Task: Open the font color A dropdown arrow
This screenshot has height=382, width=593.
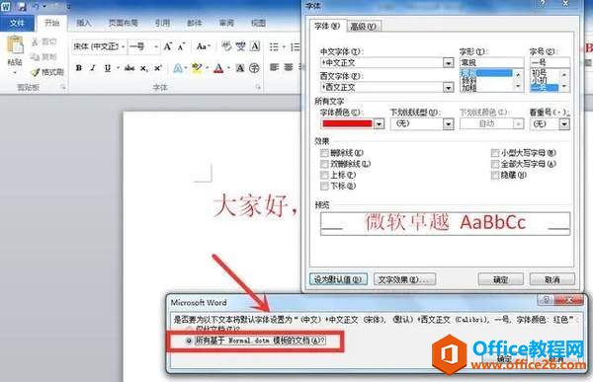Action: (228, 68)
